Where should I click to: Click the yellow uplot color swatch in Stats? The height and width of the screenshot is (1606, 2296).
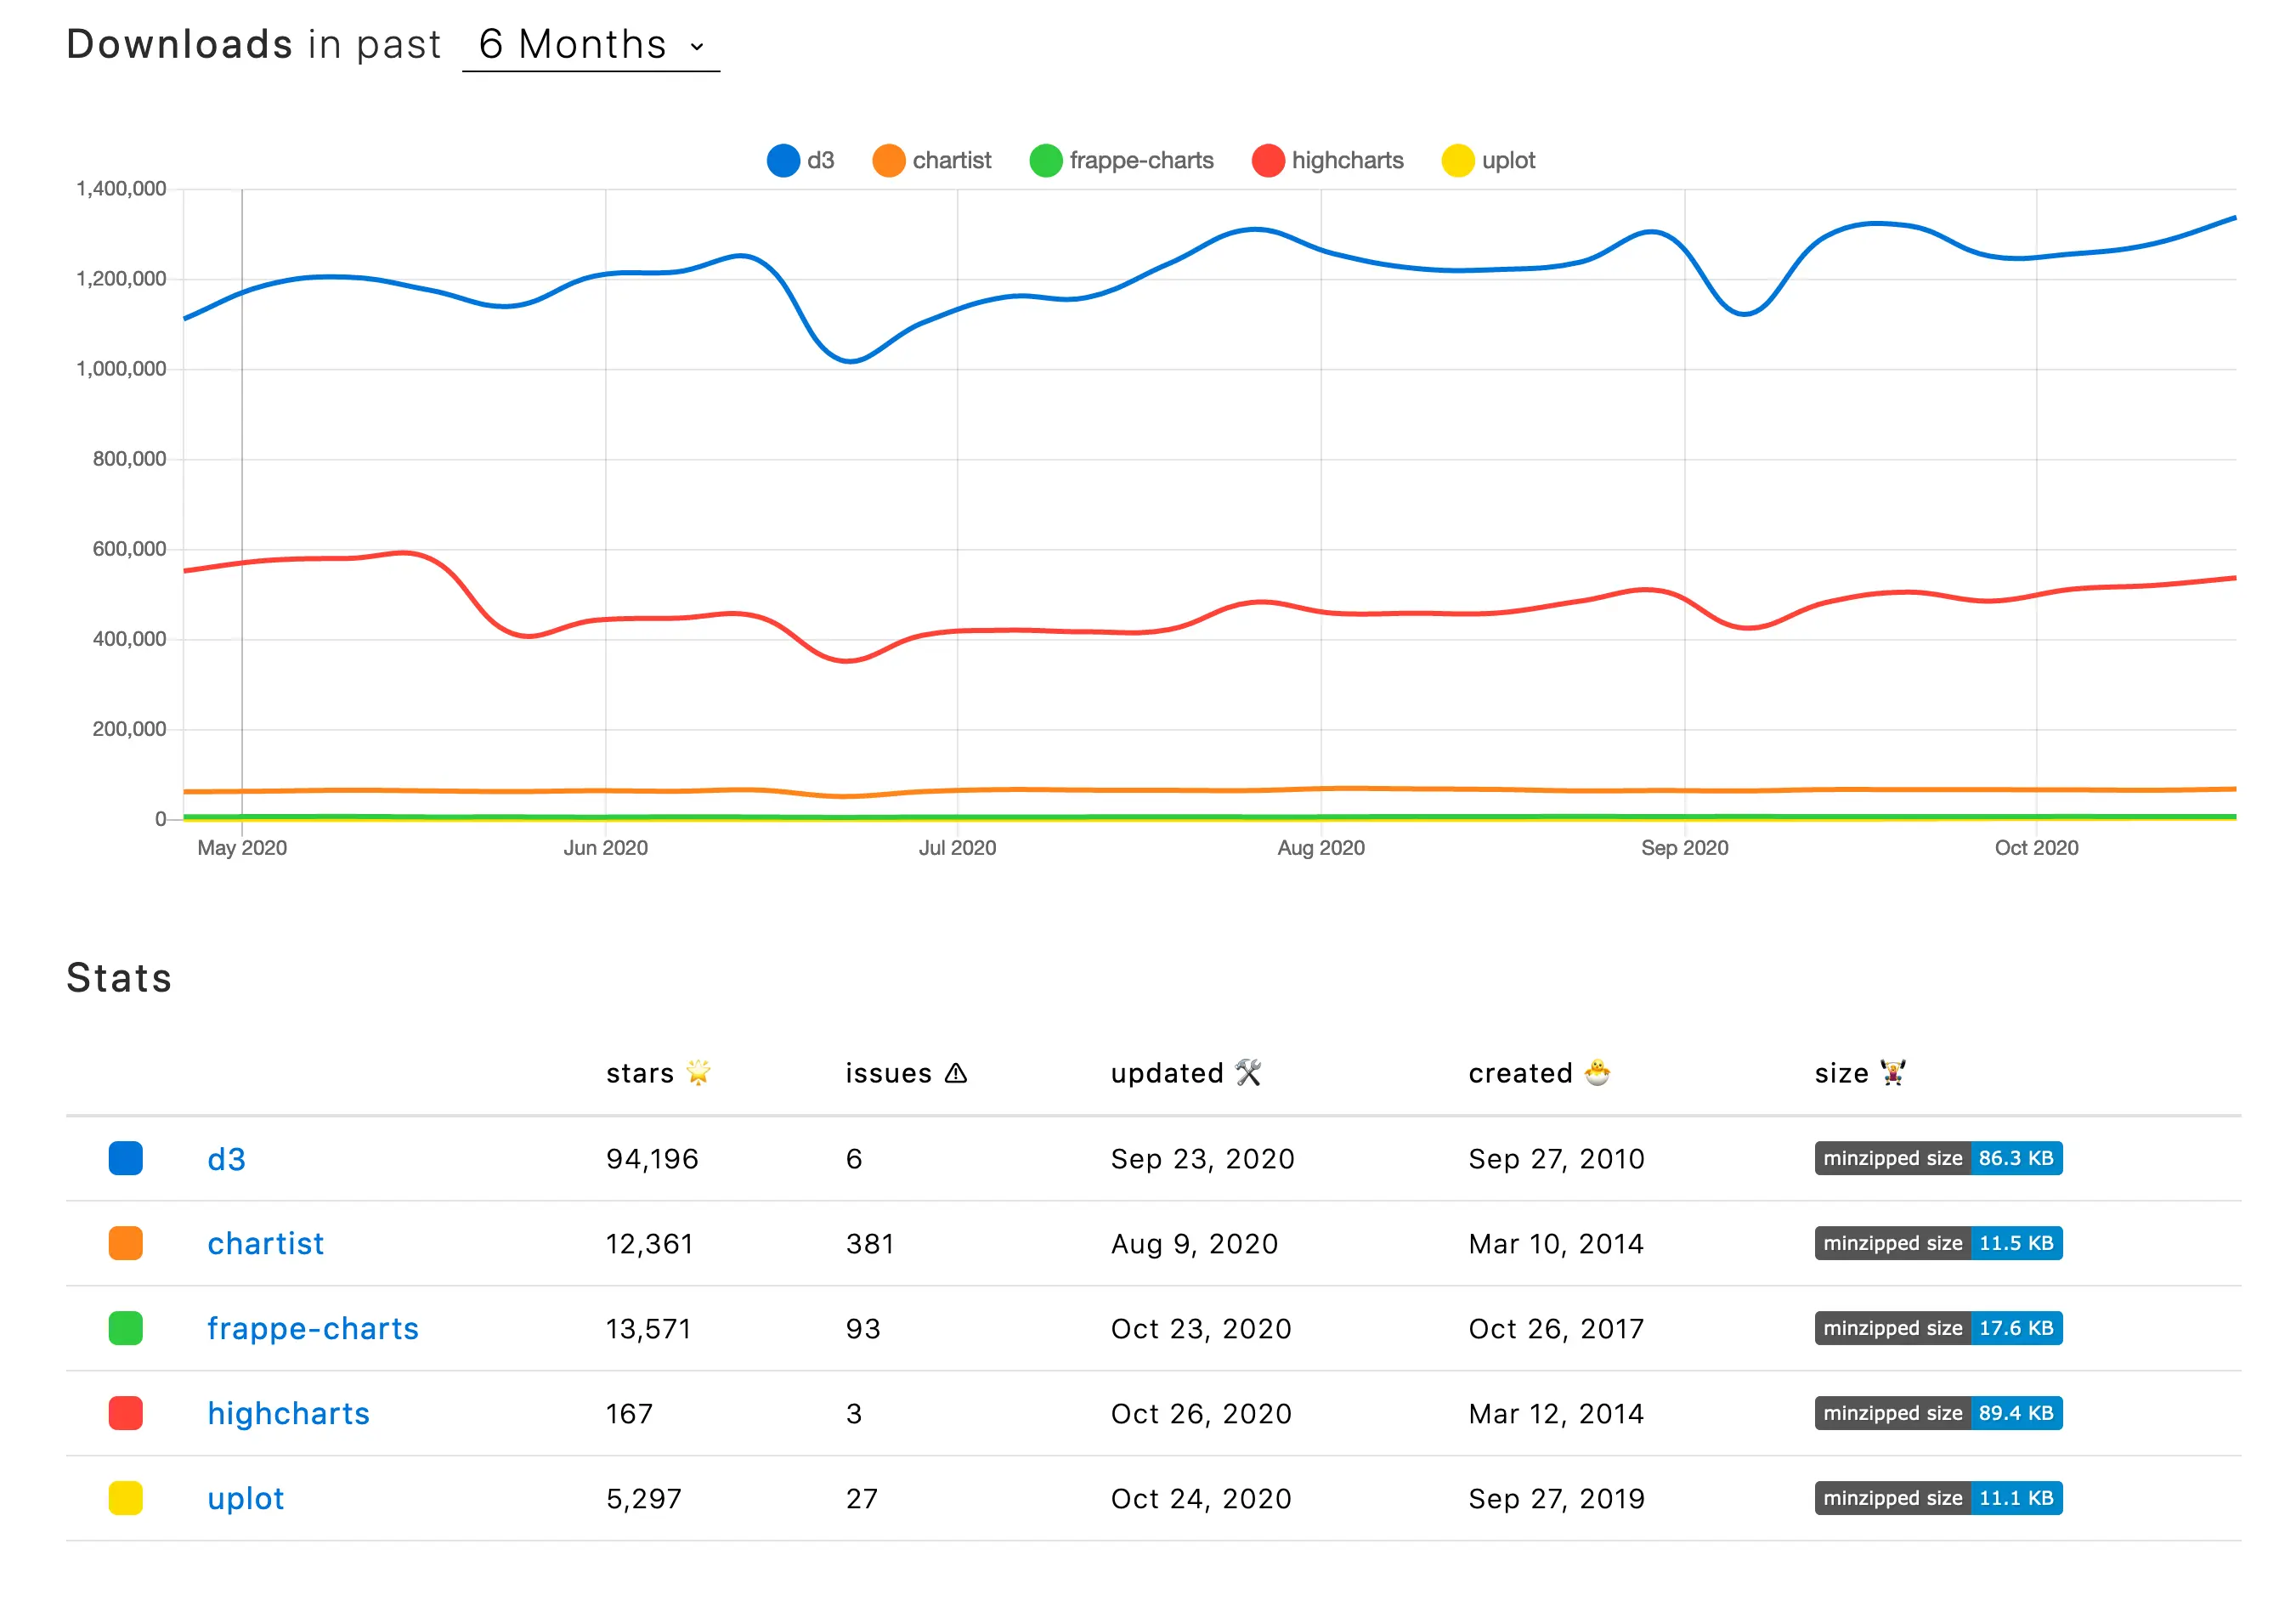tap(126, 1499)
